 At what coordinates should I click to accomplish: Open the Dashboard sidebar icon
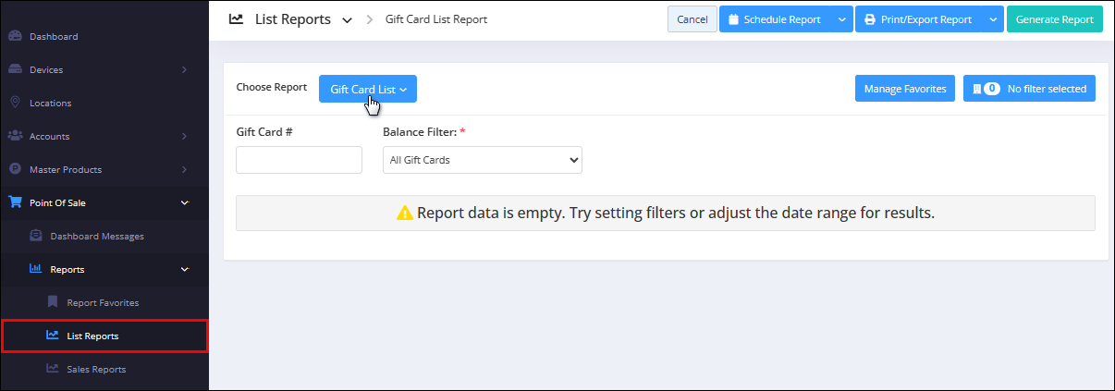(15, 36)
